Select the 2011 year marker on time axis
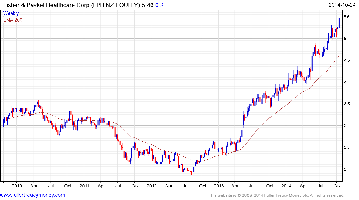 click(x=84, y=186)
